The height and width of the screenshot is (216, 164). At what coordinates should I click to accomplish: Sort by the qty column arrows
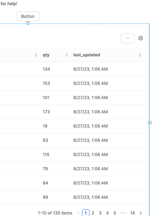click(67, 55)
